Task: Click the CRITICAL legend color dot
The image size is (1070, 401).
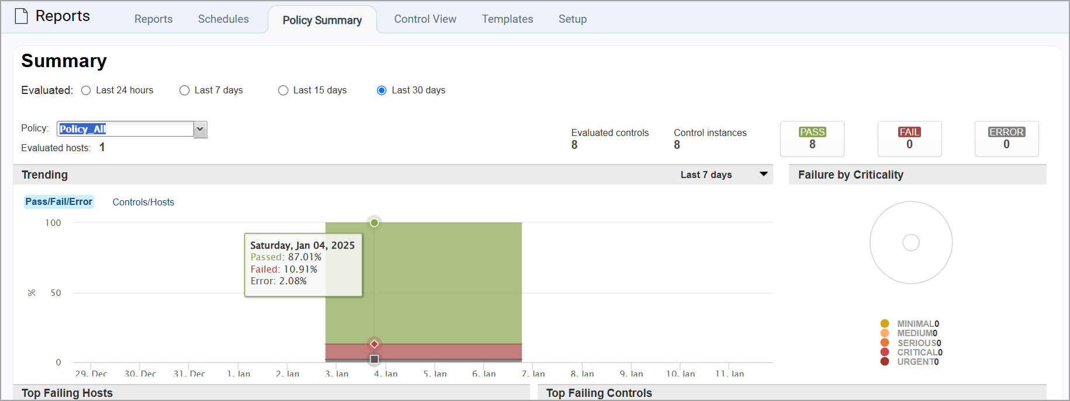Action: click(x=885, y=352)
